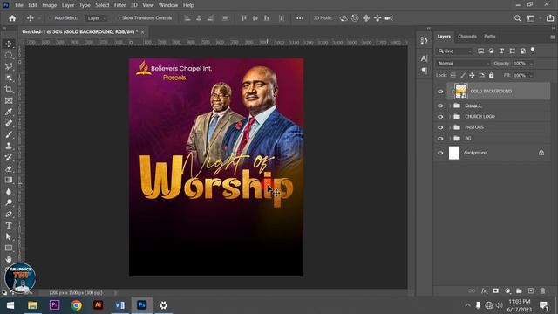Hide the Background layer
Viewport: 558px width, 314px height.
440,153
